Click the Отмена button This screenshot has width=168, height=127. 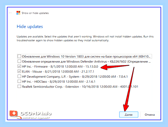coord(150,115)
